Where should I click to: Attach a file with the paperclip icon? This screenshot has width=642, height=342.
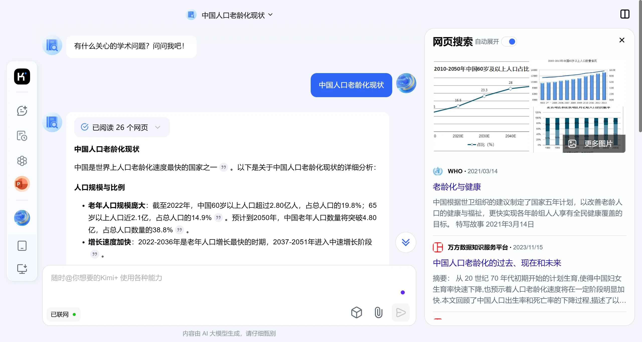coord(378,312)
